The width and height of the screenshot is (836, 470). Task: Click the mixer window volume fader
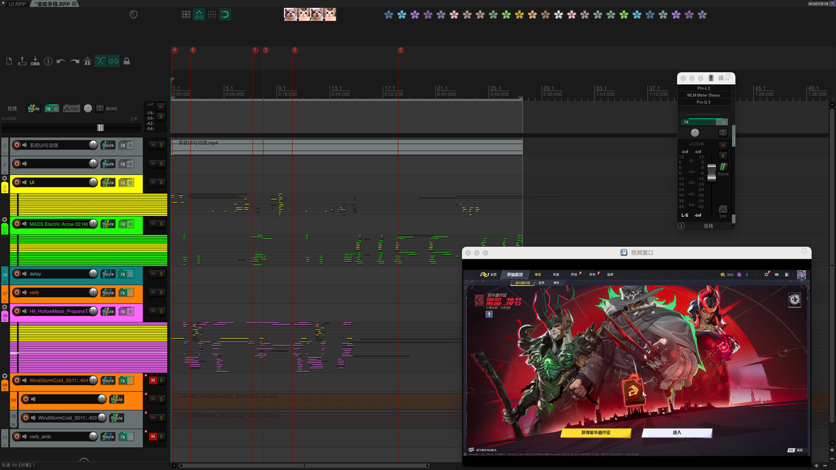[711, 172]
